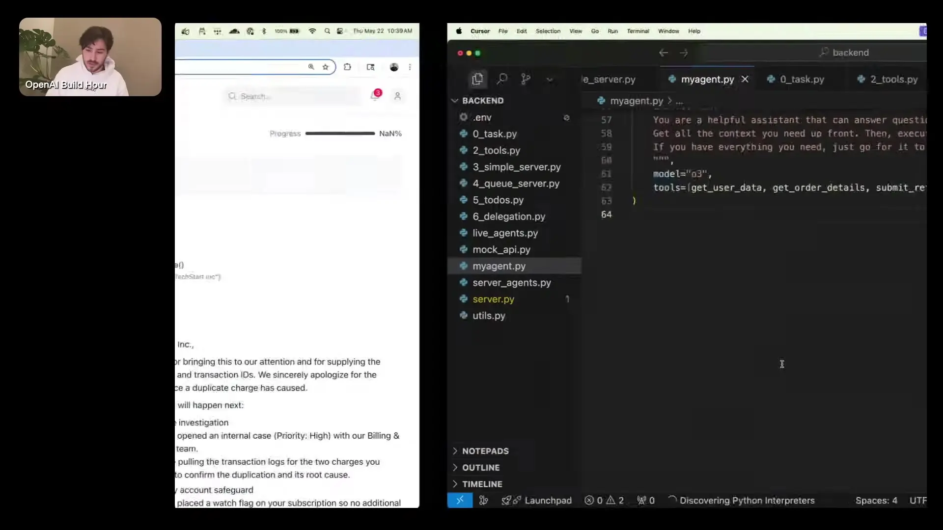Click the notification bell with badge

pyautogui.click(x=375, y=96)
